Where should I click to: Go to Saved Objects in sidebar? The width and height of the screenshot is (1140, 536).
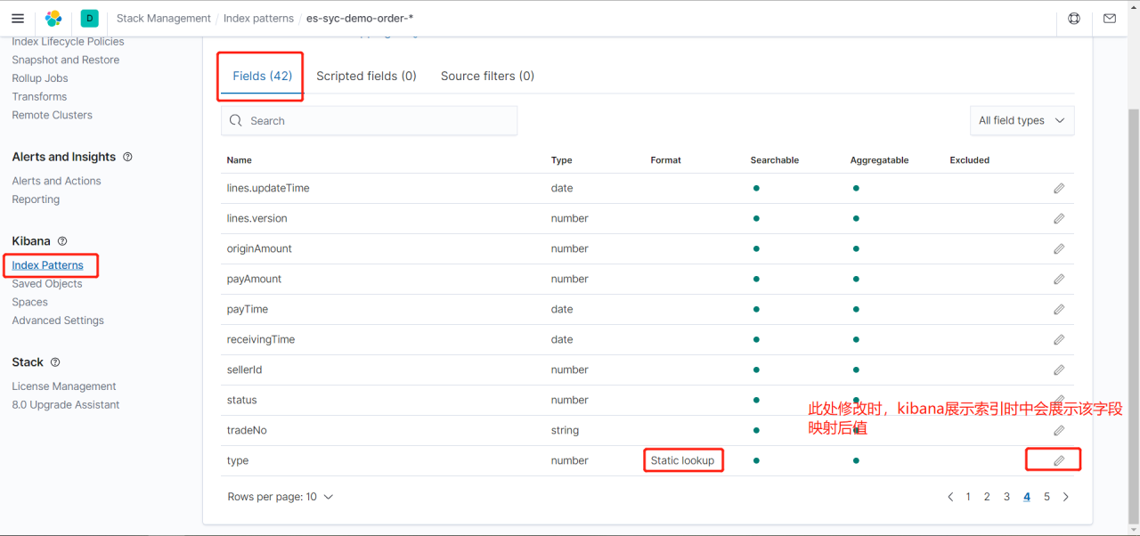coord(47,284)
